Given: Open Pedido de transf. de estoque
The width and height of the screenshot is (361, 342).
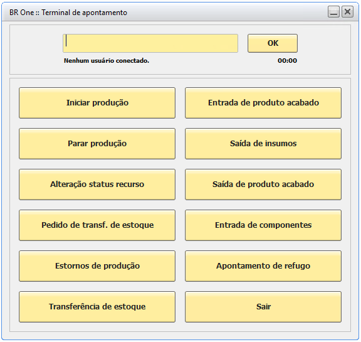Looking at the screenshot, I should pos(97,225).
